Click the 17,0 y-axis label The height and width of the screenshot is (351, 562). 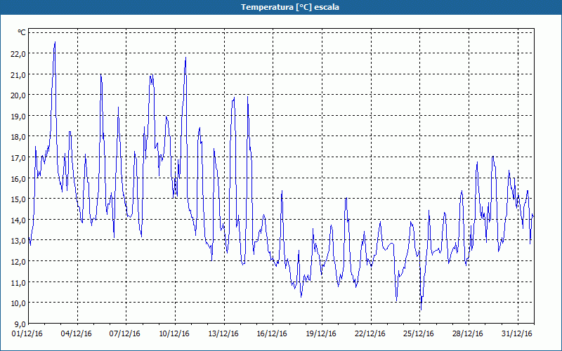click(x=19, y=157)
